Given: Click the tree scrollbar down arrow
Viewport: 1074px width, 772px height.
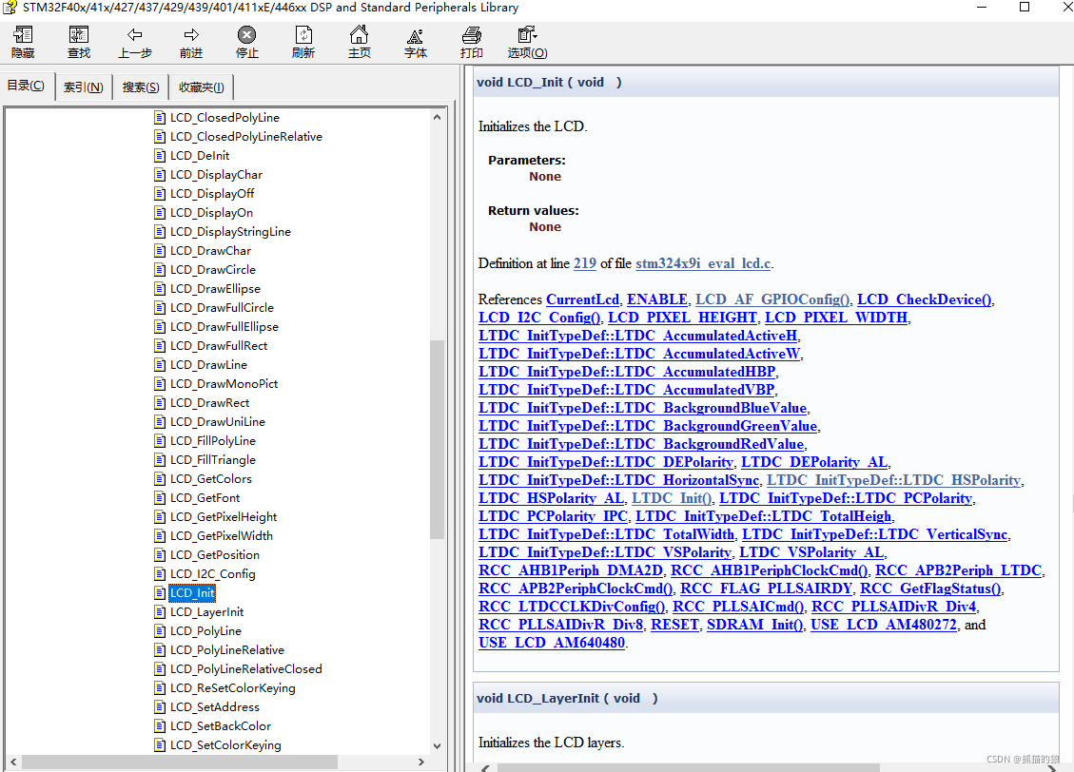Looking at the screenshot, I should 437,746.
